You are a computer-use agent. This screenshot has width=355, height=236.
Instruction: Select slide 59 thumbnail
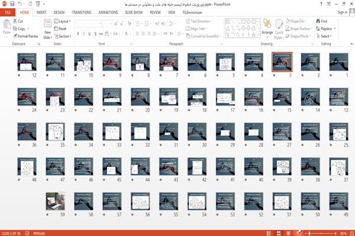point(55,201)
